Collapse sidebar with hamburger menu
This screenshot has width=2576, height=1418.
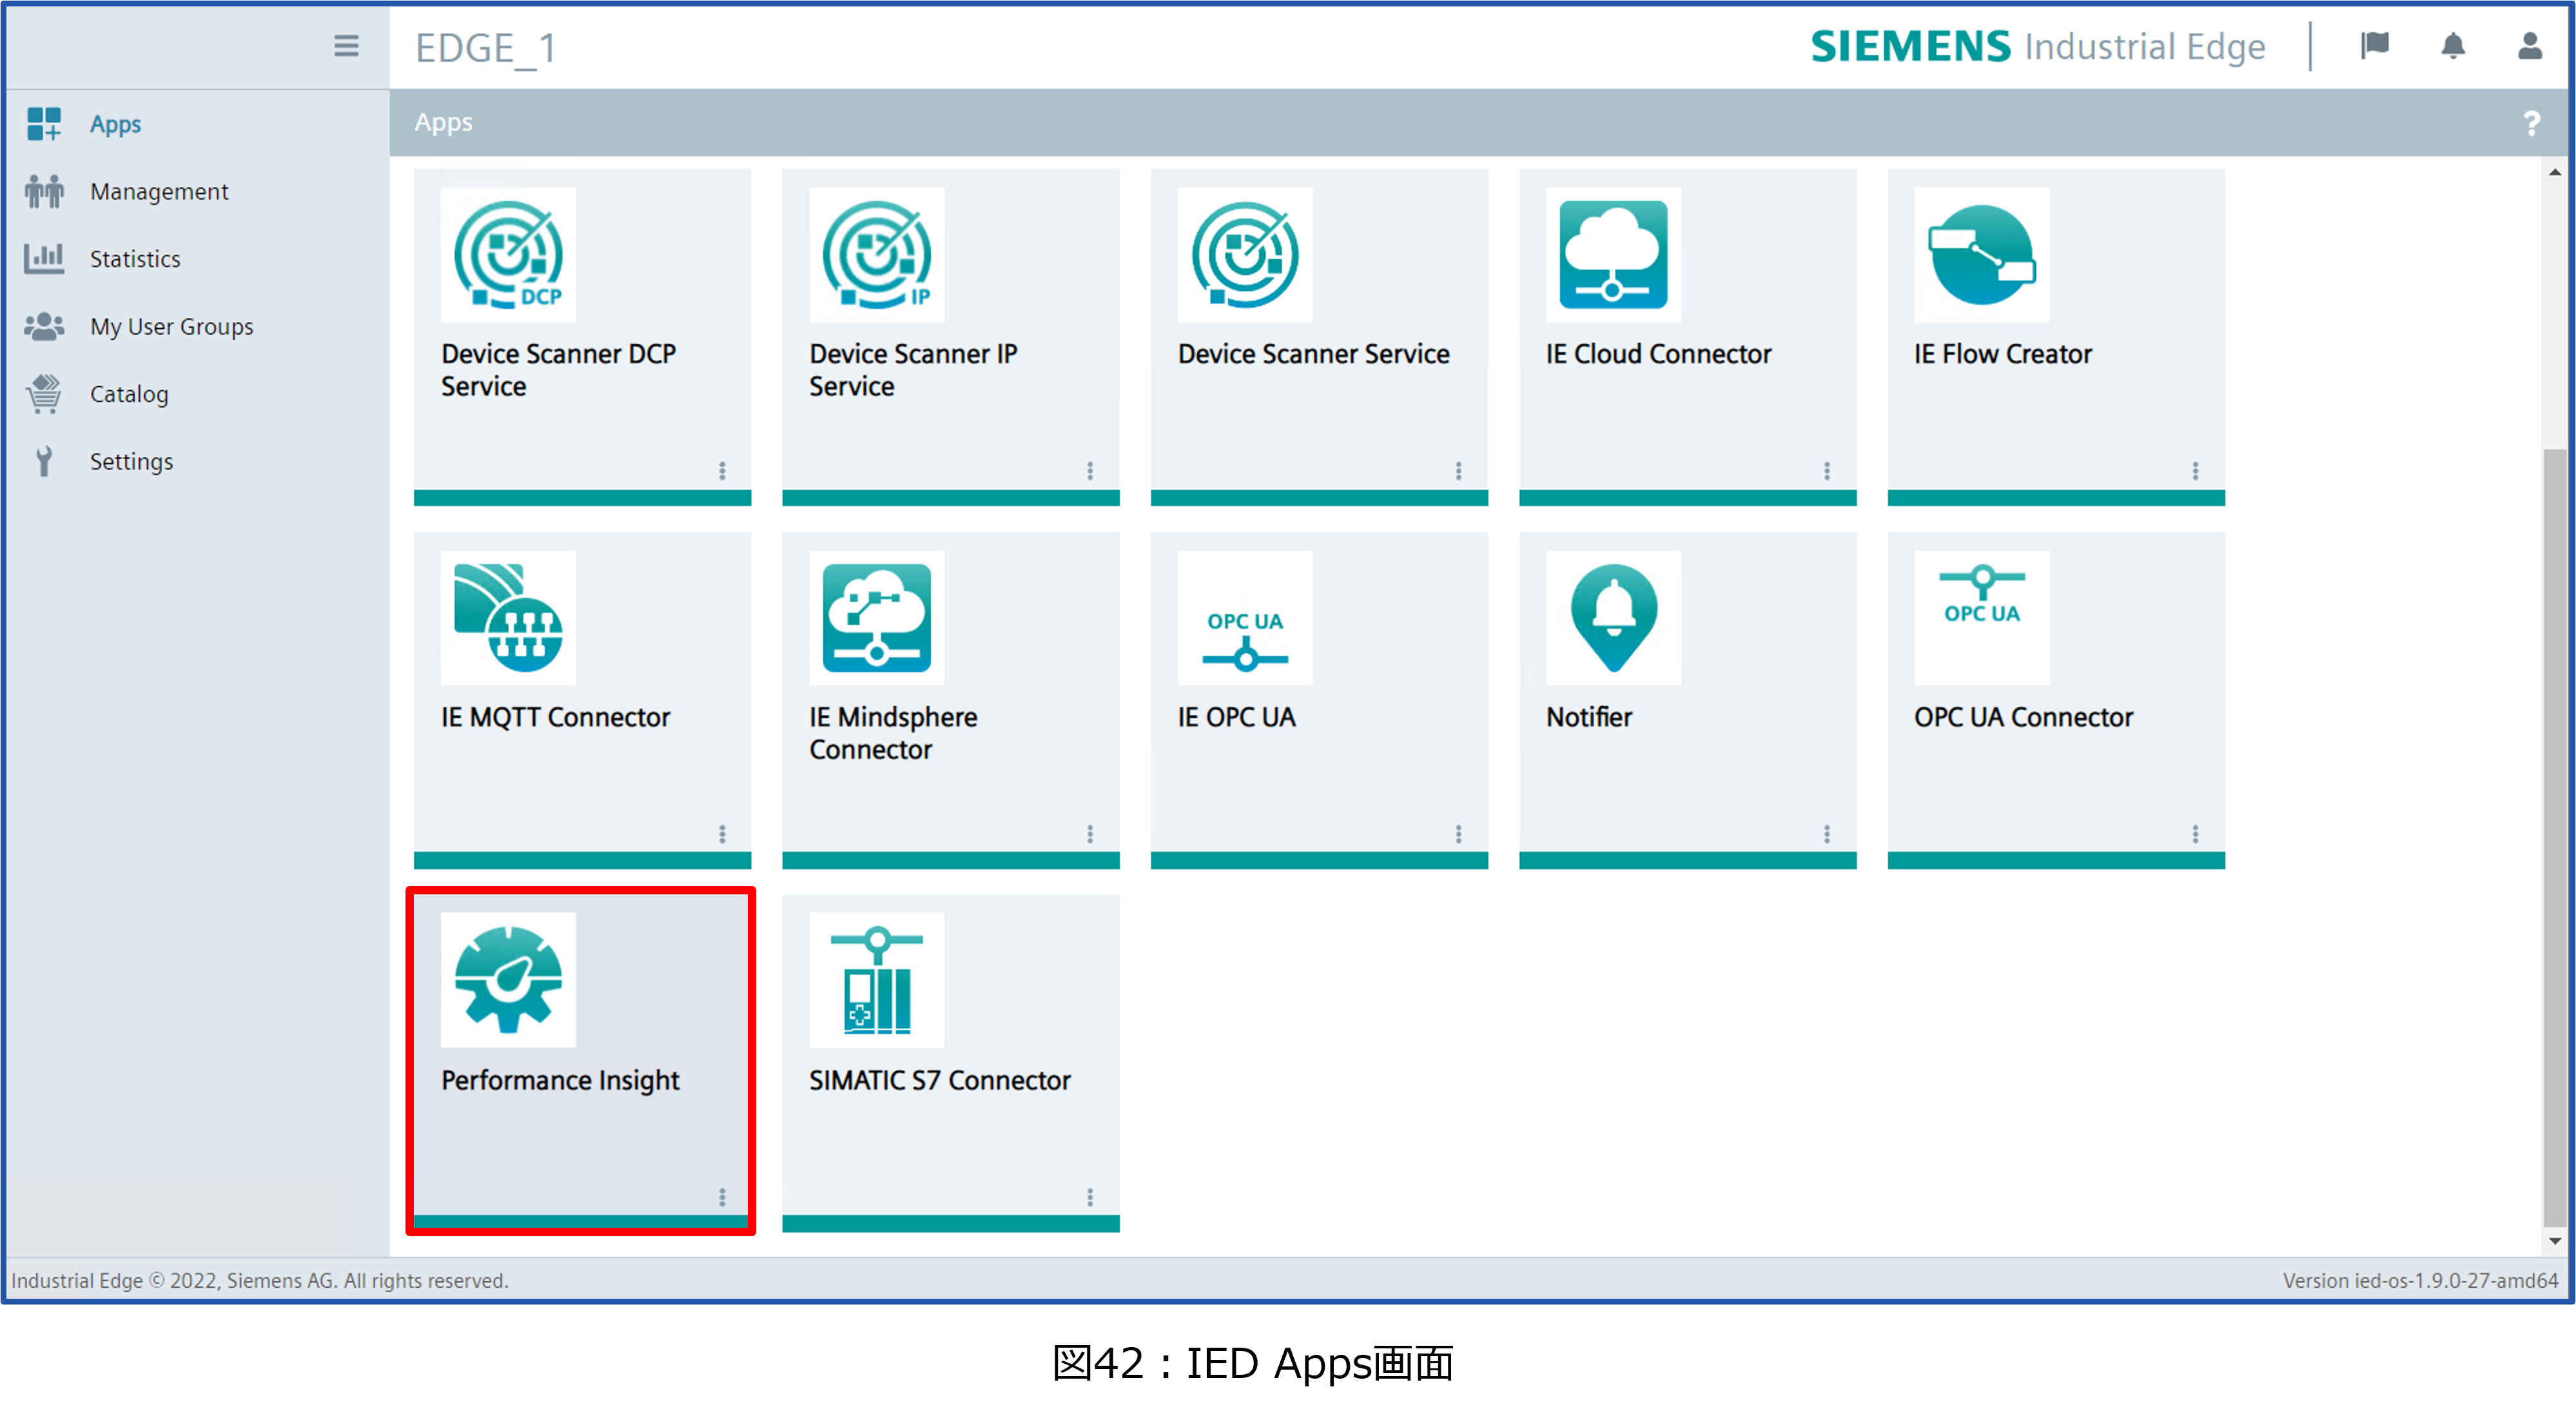[x=346, y=46]
